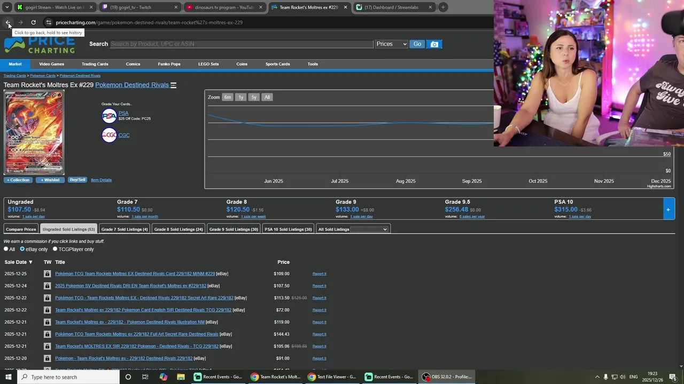Open the tab search chevron
684x384 pixels.
click(7, 7)
